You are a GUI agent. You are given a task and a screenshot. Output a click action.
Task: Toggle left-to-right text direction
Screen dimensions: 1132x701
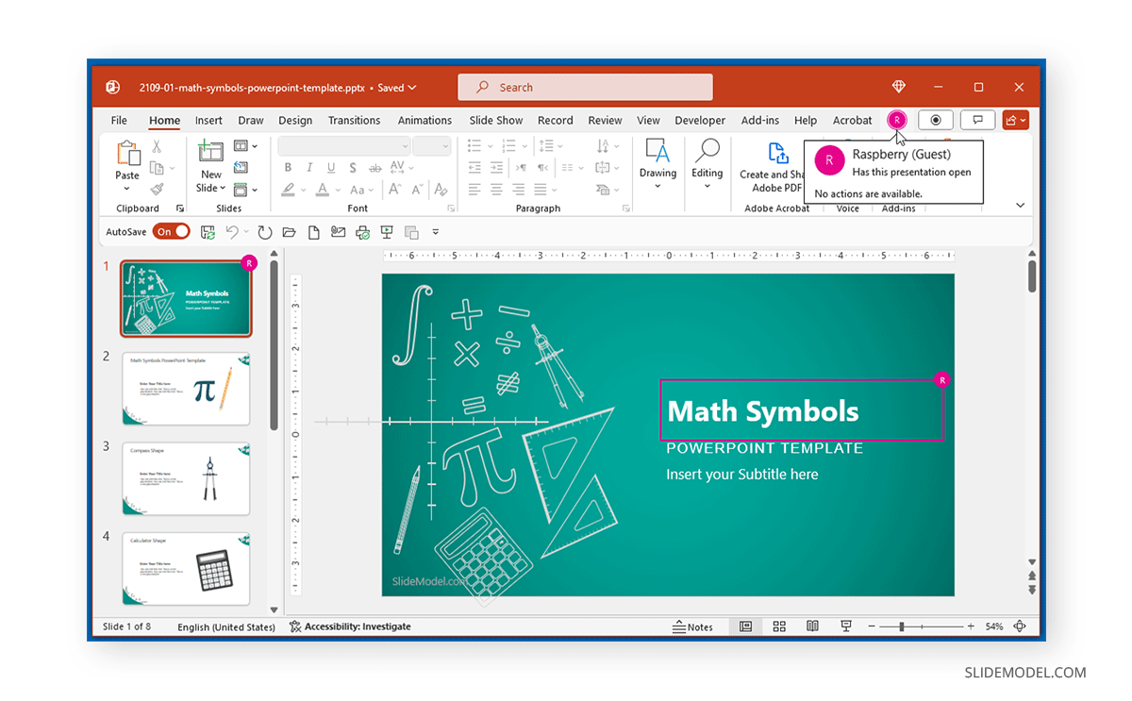(519, 168)
